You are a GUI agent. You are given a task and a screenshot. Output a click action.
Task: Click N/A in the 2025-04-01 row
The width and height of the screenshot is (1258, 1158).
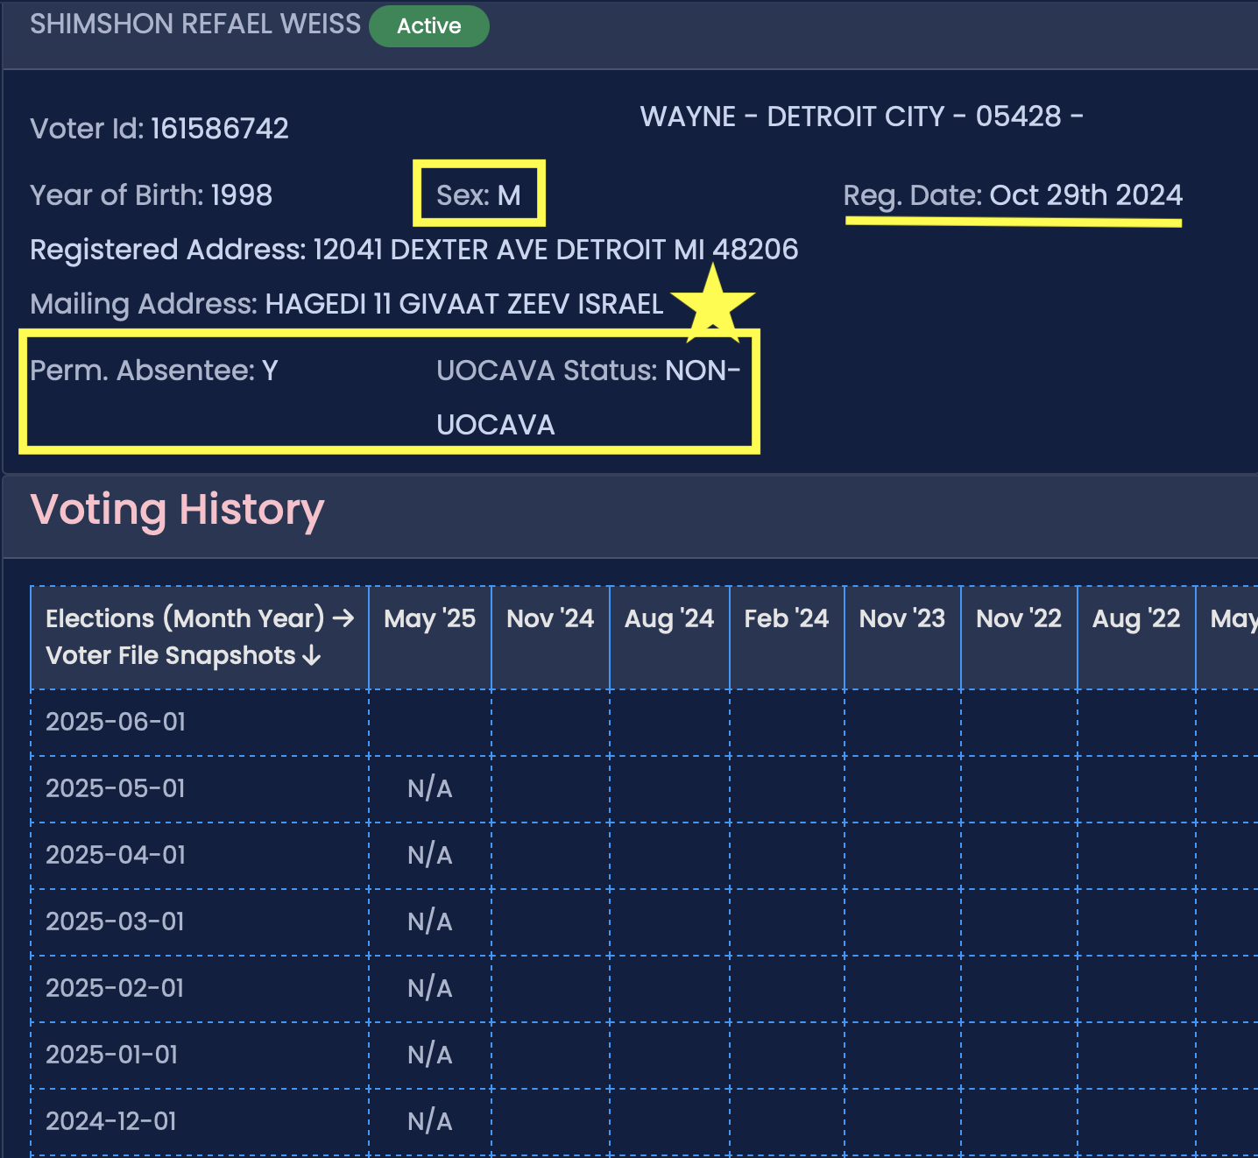(x=430, y=856)
